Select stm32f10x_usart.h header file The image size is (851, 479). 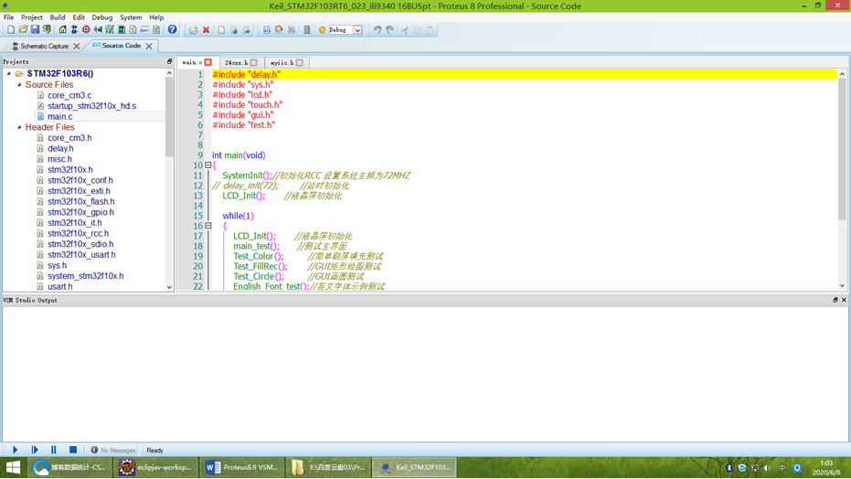(x=81, y=254)
